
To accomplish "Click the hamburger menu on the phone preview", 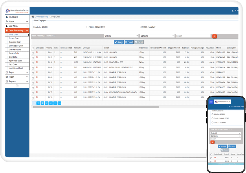I will point(211,102).
